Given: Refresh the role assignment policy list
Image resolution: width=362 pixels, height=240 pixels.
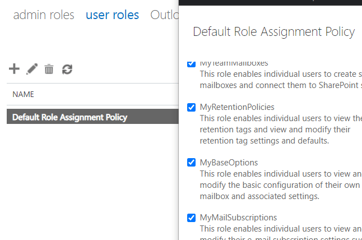Looking at the screenshot, I should (67, 69).
